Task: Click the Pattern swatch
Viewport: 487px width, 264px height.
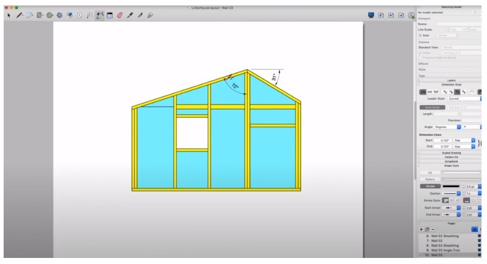Action: coord(461,179)
